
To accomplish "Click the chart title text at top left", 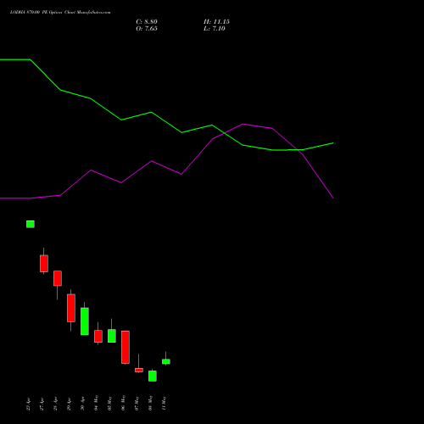I will (x=60, y=13).
